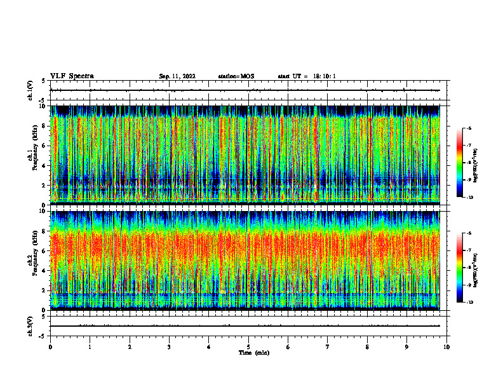Click the ch.2 frequency tick label "8"
The width and height of the screenshot is (503, 389).
pos(44,231)
